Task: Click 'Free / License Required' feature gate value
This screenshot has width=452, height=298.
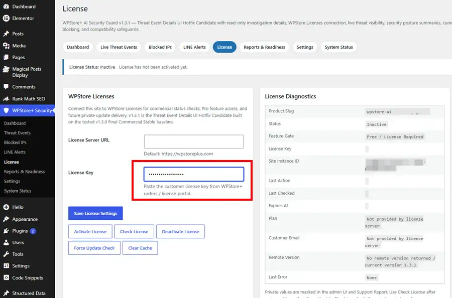Action: (x=395, y=137)
